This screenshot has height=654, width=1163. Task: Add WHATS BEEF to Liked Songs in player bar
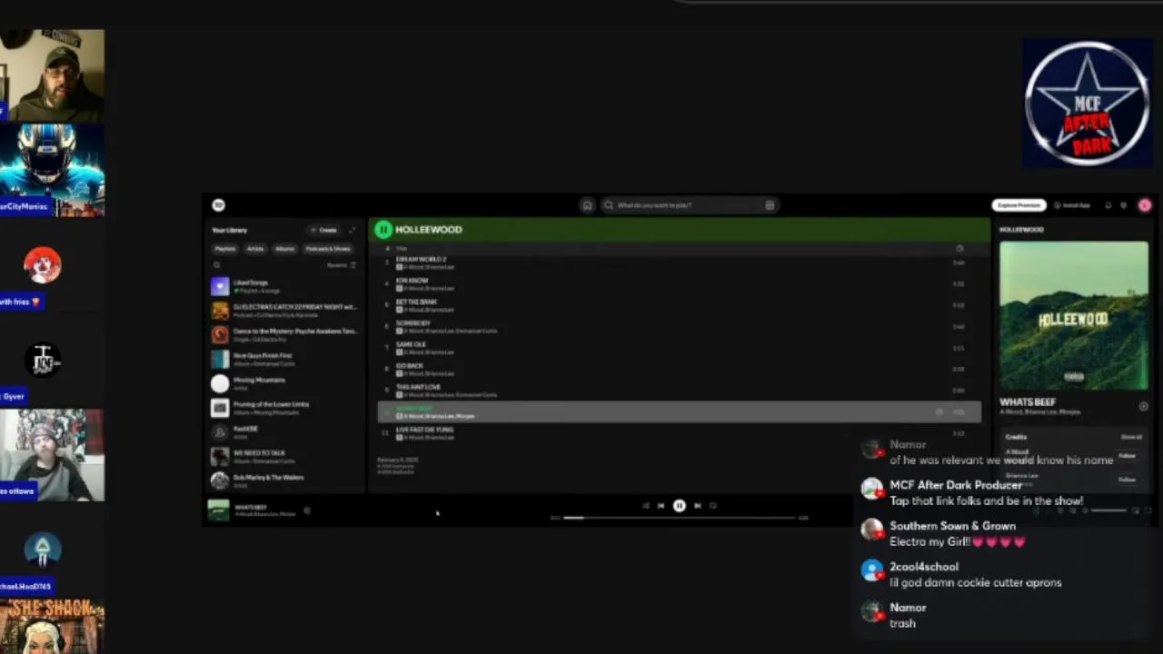(307, 510)
